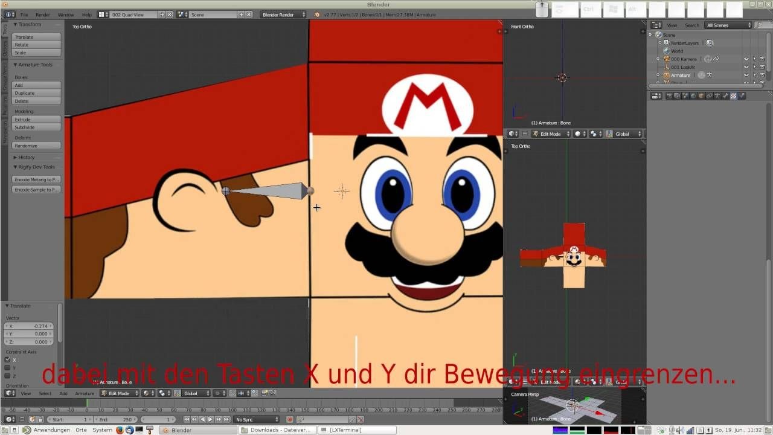Open main 3D View editor type selector
Viewport: 773px width, 435px height.
click(x=10, y=393)
